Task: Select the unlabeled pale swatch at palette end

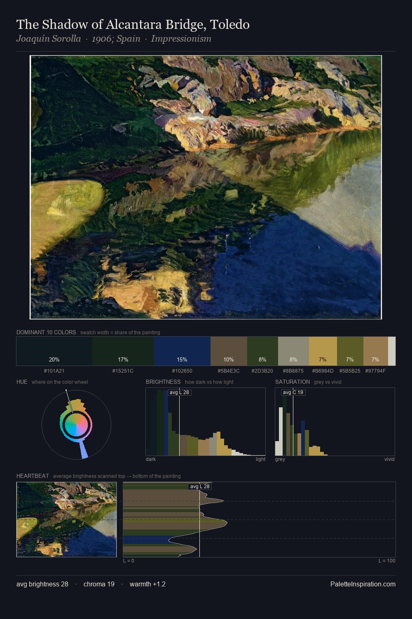Action: (392, 351)
